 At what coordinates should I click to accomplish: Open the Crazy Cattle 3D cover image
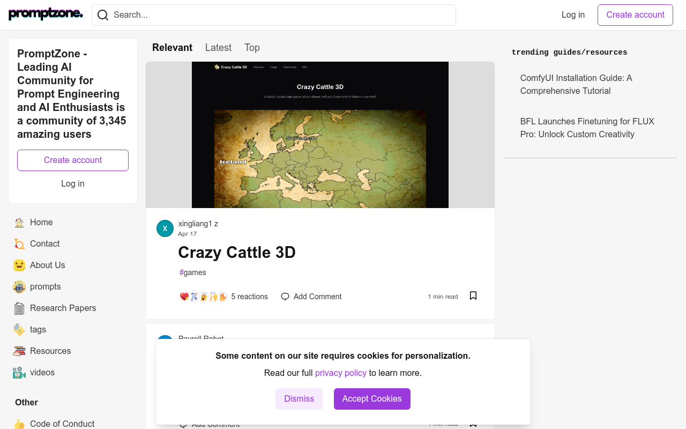[x=320, y=135]
